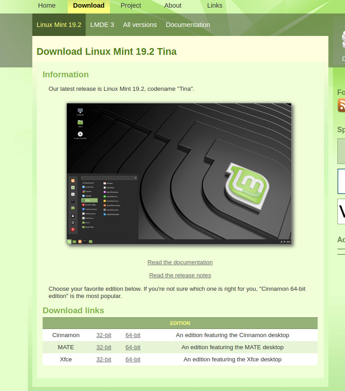345x391 pixels.
Task: Click the Download links section heading
Action: coord(73,311)
